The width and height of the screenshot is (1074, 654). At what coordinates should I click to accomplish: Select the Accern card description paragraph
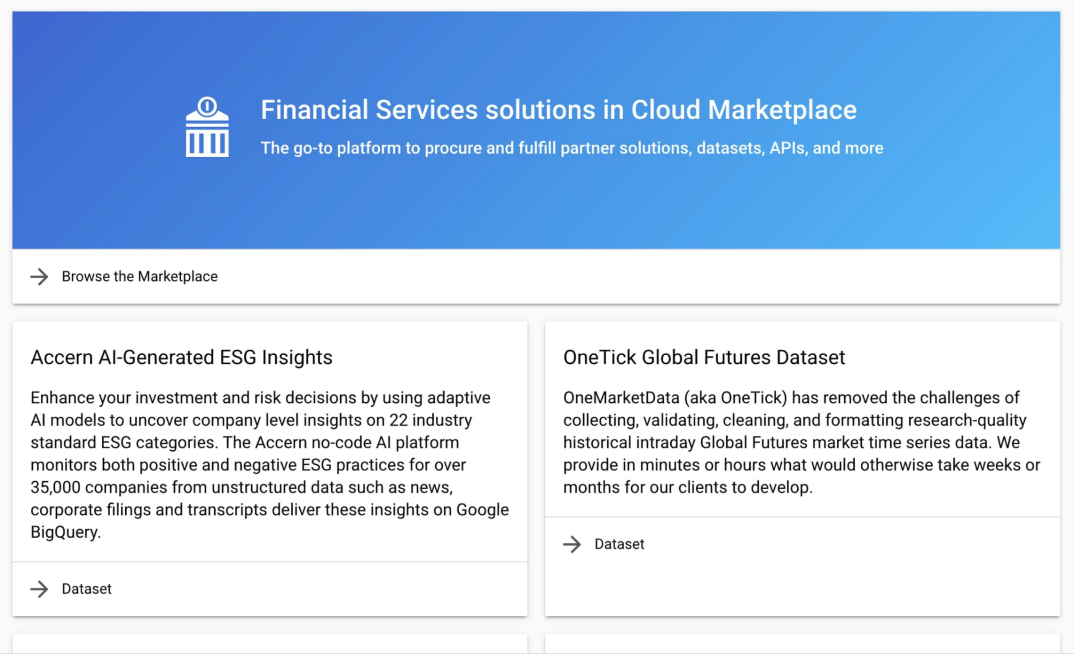(x=268, y=464)
